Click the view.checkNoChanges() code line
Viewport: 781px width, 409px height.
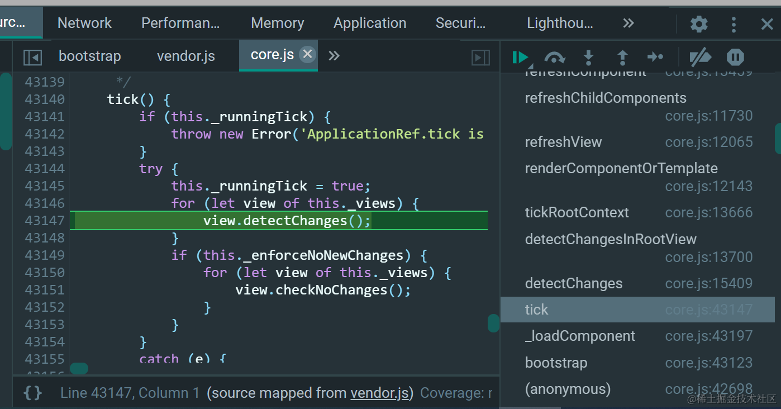(323, 290)
